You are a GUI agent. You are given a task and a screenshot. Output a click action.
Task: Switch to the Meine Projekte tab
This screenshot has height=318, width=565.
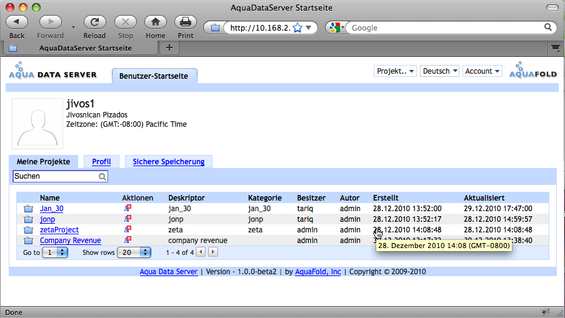click(x=43, y=162)
